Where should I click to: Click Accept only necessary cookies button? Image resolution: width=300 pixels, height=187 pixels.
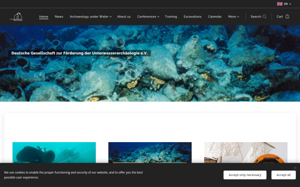245,175
